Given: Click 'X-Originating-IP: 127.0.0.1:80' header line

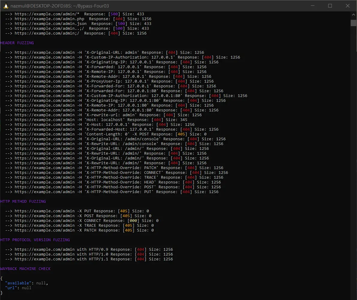Looking at the screenshot, I should 115,101.
